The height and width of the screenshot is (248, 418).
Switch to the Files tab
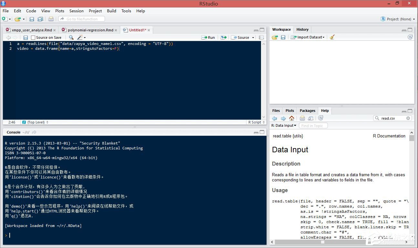click(276, 111)
